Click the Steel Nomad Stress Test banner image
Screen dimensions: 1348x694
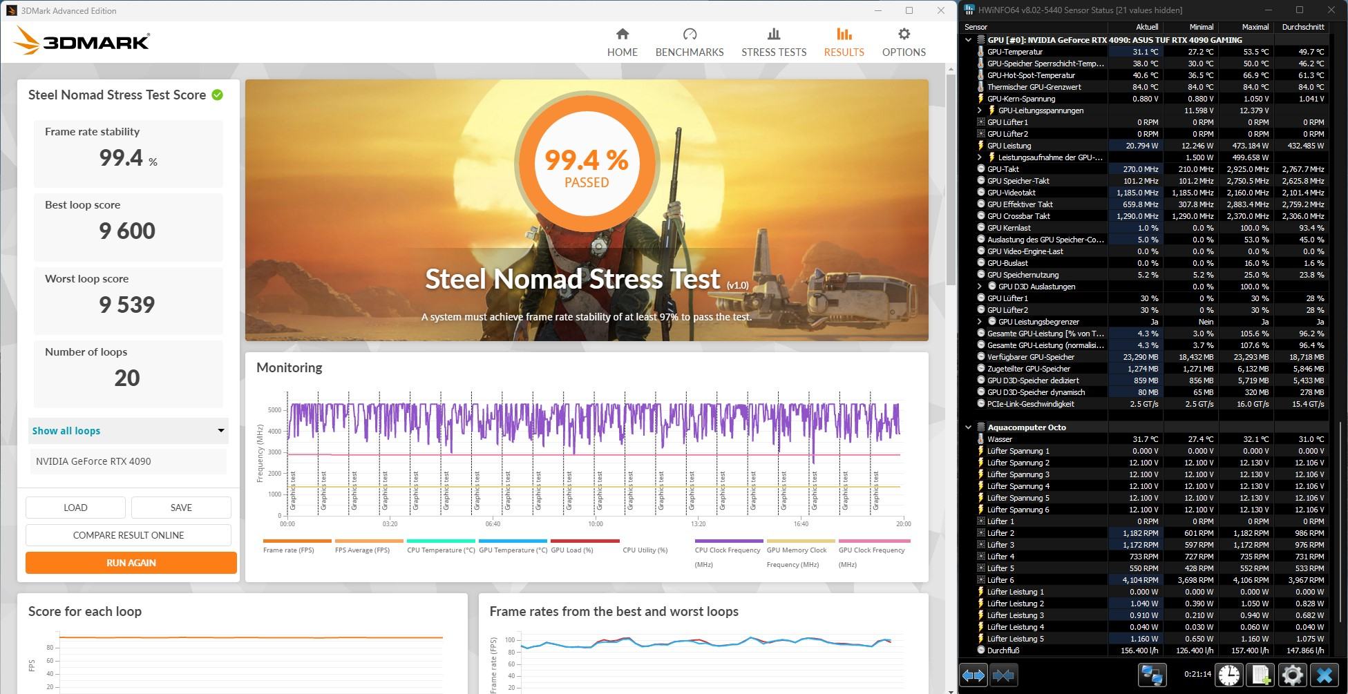tap(587, 210)
